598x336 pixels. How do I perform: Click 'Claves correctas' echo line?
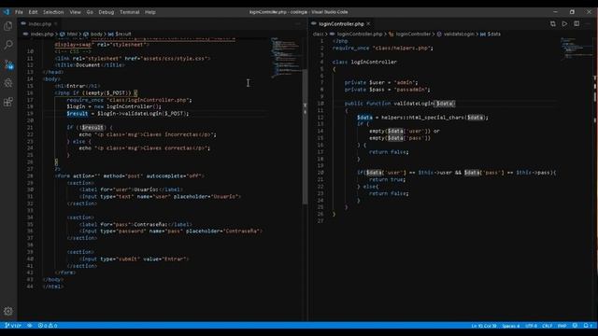coord(145,147)
